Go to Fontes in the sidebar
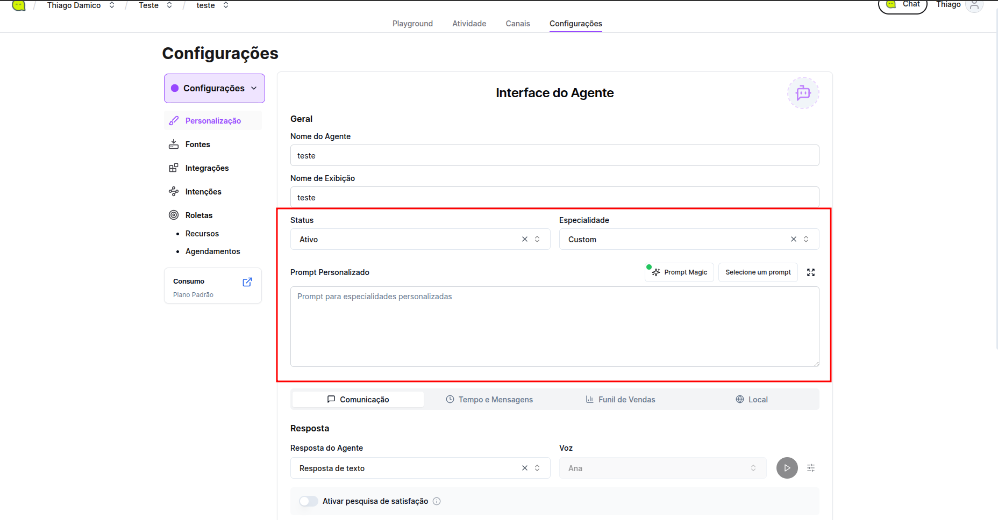The width and height of the screenshot is (998, 520). pos(197,145)
